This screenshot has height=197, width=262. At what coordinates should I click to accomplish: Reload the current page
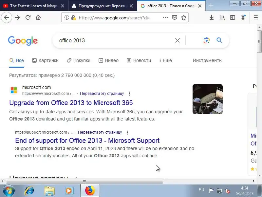(x=28, y=17)
